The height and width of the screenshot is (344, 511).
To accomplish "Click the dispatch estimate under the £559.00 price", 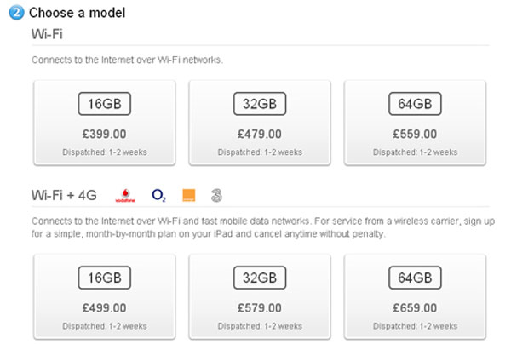I will (x=415, y=152).
